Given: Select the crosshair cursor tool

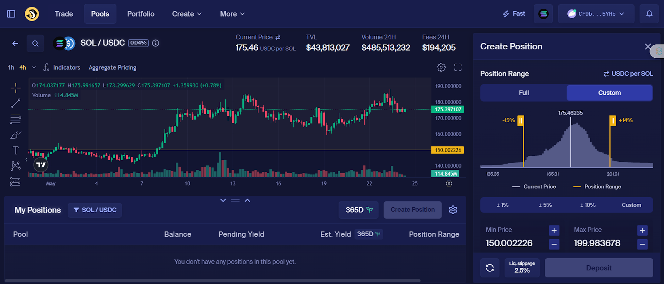Looking at the screenshot, I should [x=15, y=88].
